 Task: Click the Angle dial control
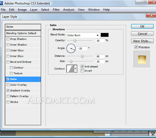(x=71, y=48)
